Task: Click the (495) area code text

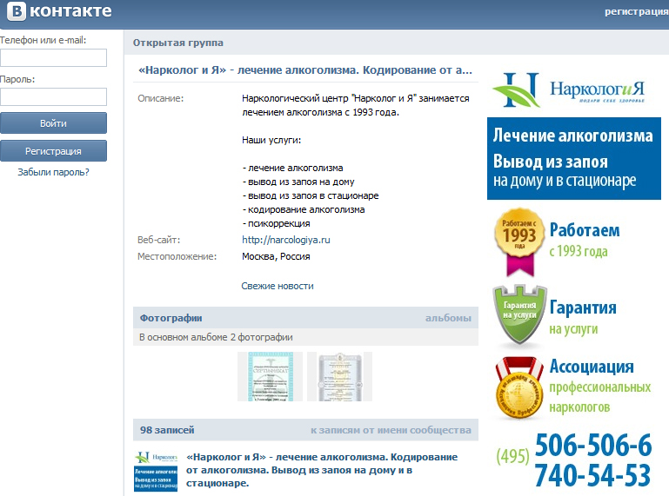Action: [512, 456]
